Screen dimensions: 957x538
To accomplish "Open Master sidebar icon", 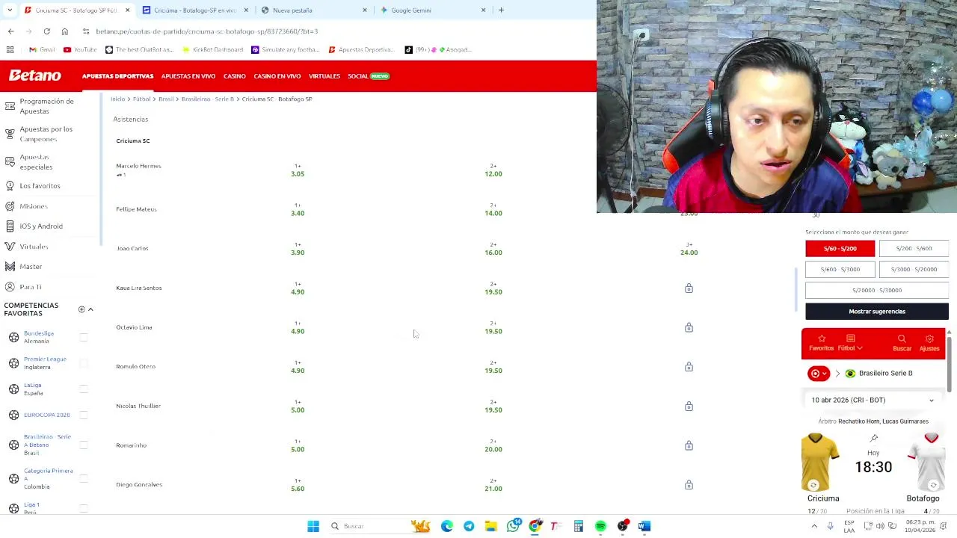I will tap(10, 266).
